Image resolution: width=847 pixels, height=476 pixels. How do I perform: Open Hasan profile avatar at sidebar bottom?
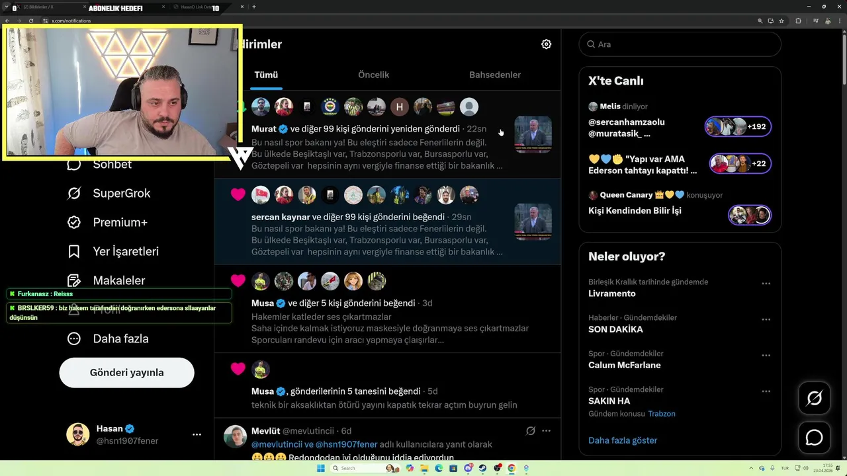point(78,434)
